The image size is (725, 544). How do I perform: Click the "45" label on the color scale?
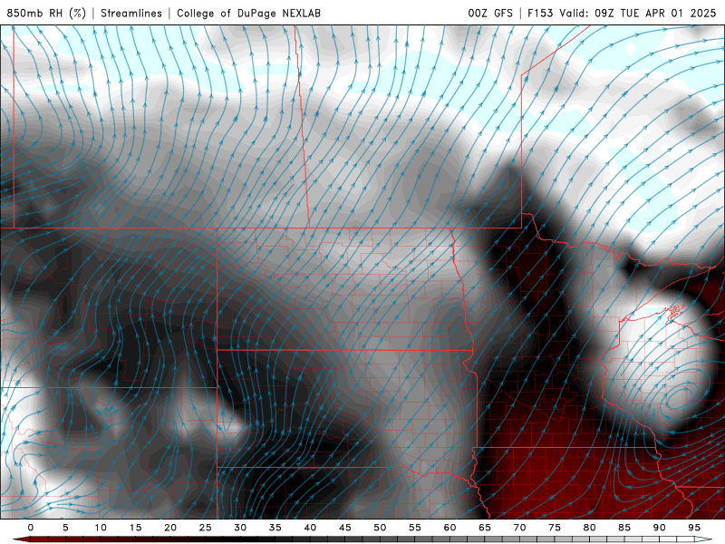[x=345, y=528]
